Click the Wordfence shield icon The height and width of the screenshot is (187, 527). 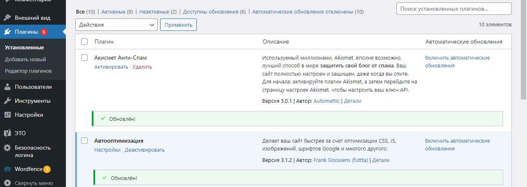click(x=7, y=169)
